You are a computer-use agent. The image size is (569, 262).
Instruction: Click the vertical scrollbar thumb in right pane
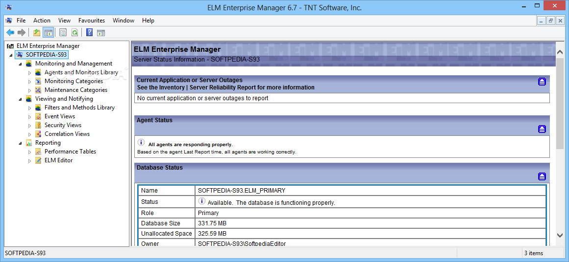(560, 103)
